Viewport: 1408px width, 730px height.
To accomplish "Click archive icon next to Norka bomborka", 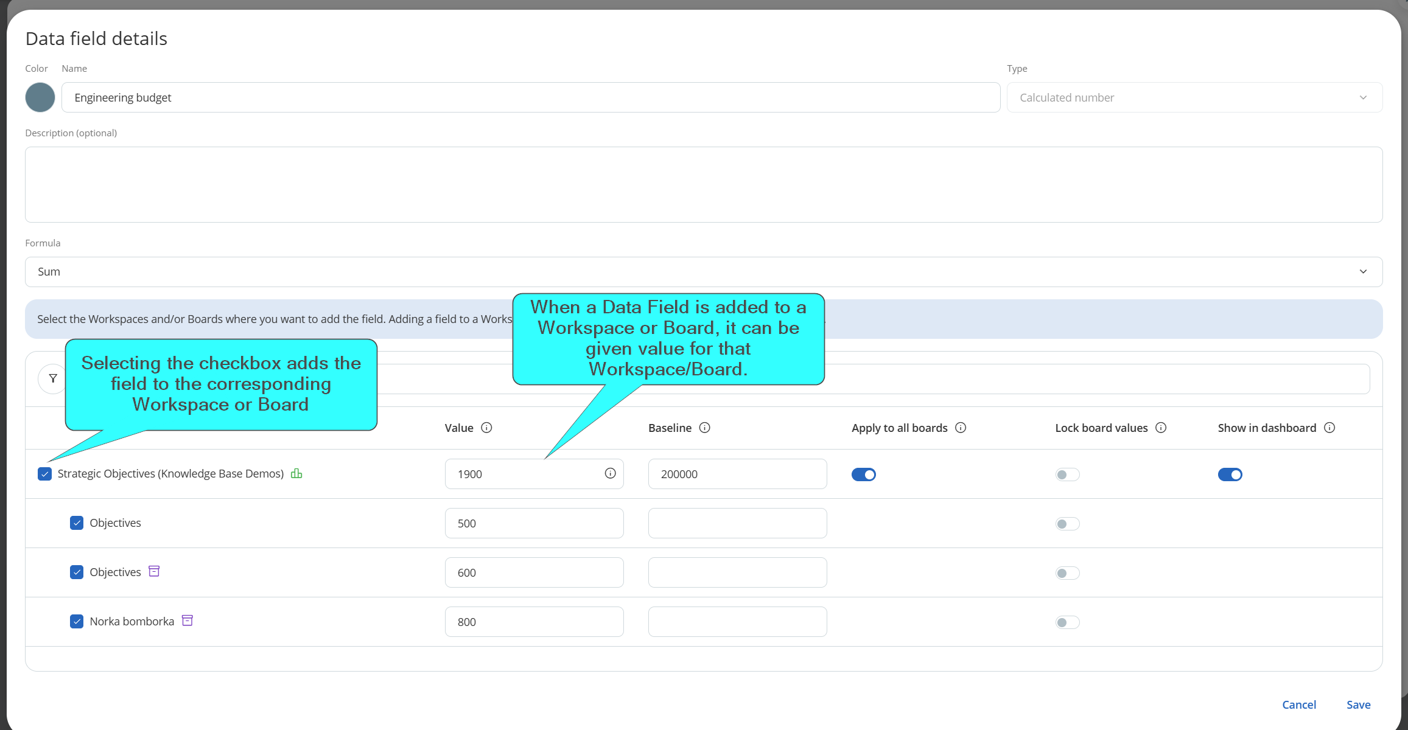I will [x=187, y=620].
